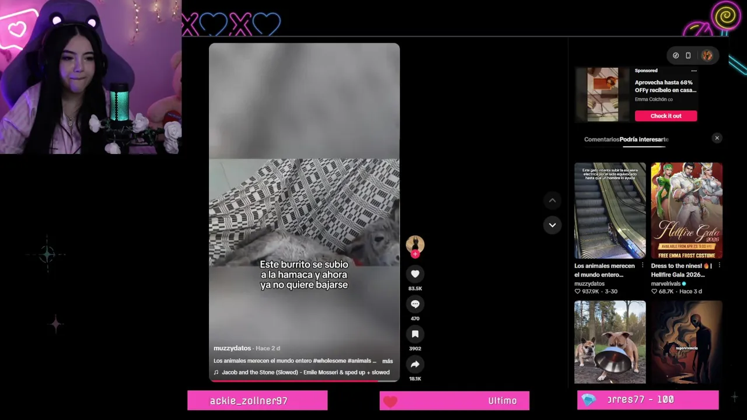Click the Ultimo heart banner
Image resolution: width=747 pixels, height=420 pixels.
(454, 401)
